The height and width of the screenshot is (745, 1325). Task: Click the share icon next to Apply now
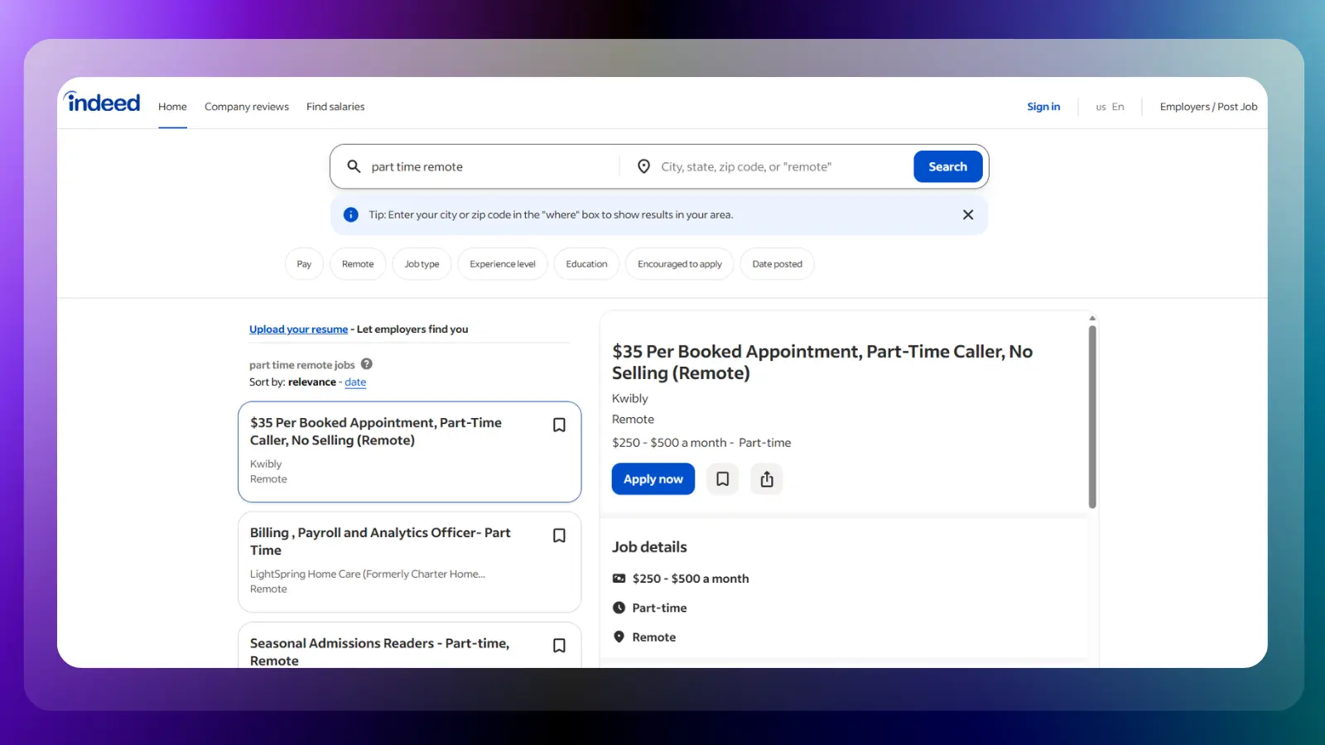(767, 478)
